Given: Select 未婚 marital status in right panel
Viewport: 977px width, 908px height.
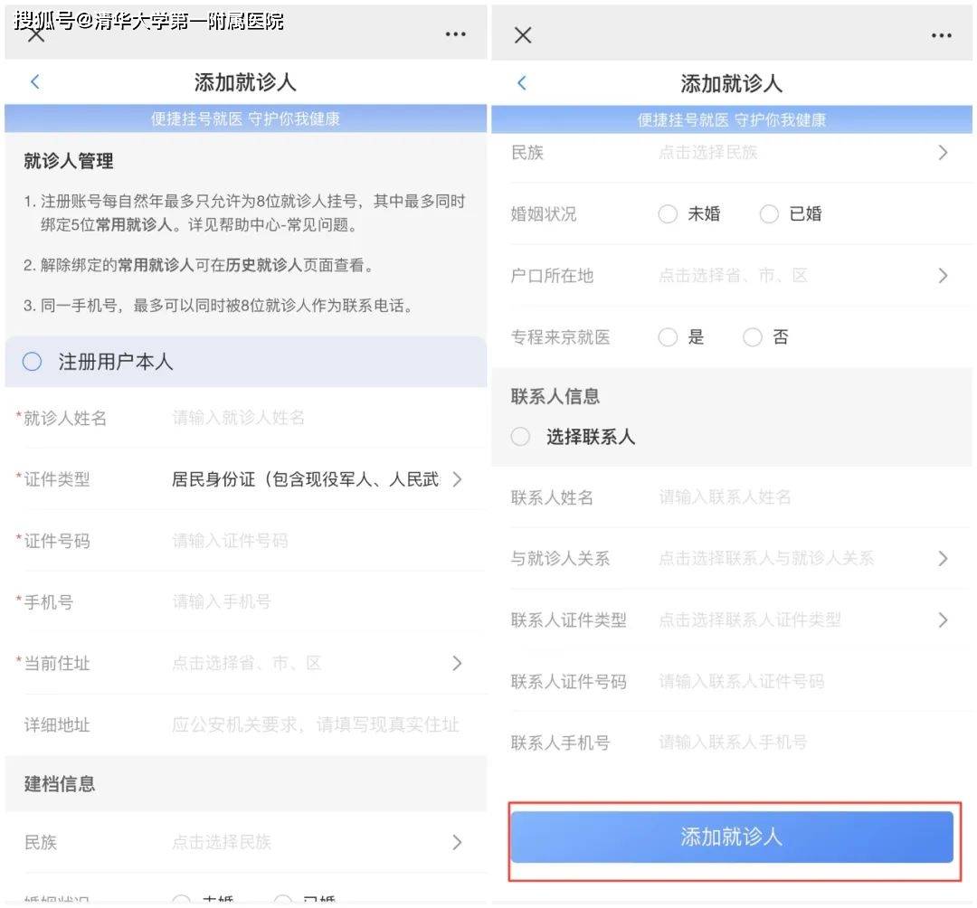Looking at the screenshot, I should point(668,214).
